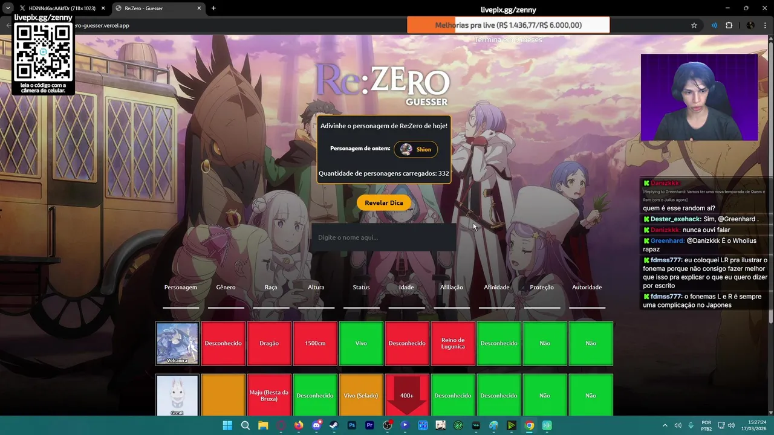Viewport: 774px width, 435px height.
Task: Click the Vivo status cell in Volcanica row
Action: [361, 343]
